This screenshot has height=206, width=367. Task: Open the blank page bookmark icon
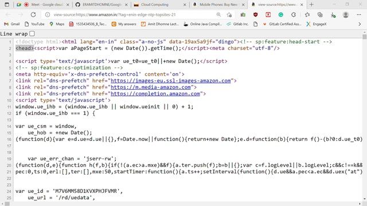pos(255,24)
